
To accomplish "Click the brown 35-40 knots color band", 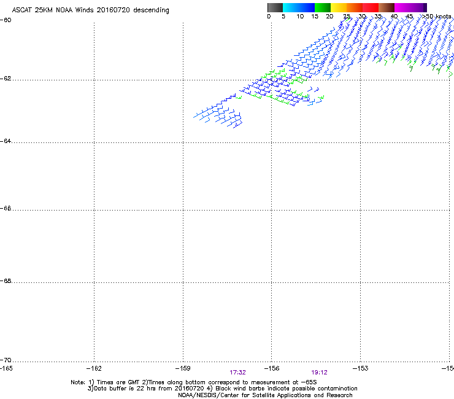I will coord(387,7).
